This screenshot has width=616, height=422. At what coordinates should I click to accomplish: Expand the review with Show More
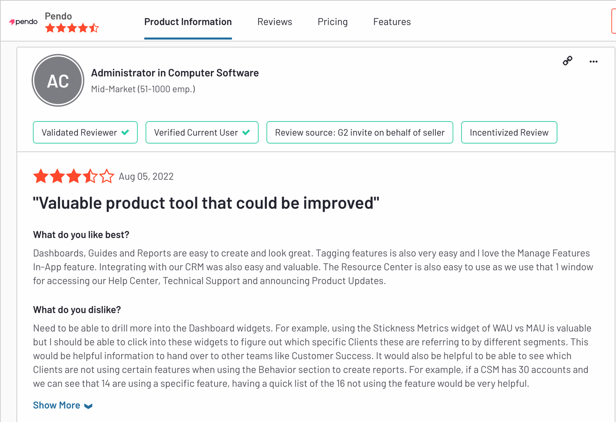tap(63, 405)
